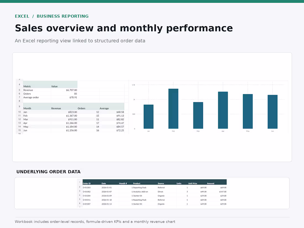Select the 'Direct' source cell
The image size is (304, 228).
pos(167,192)
